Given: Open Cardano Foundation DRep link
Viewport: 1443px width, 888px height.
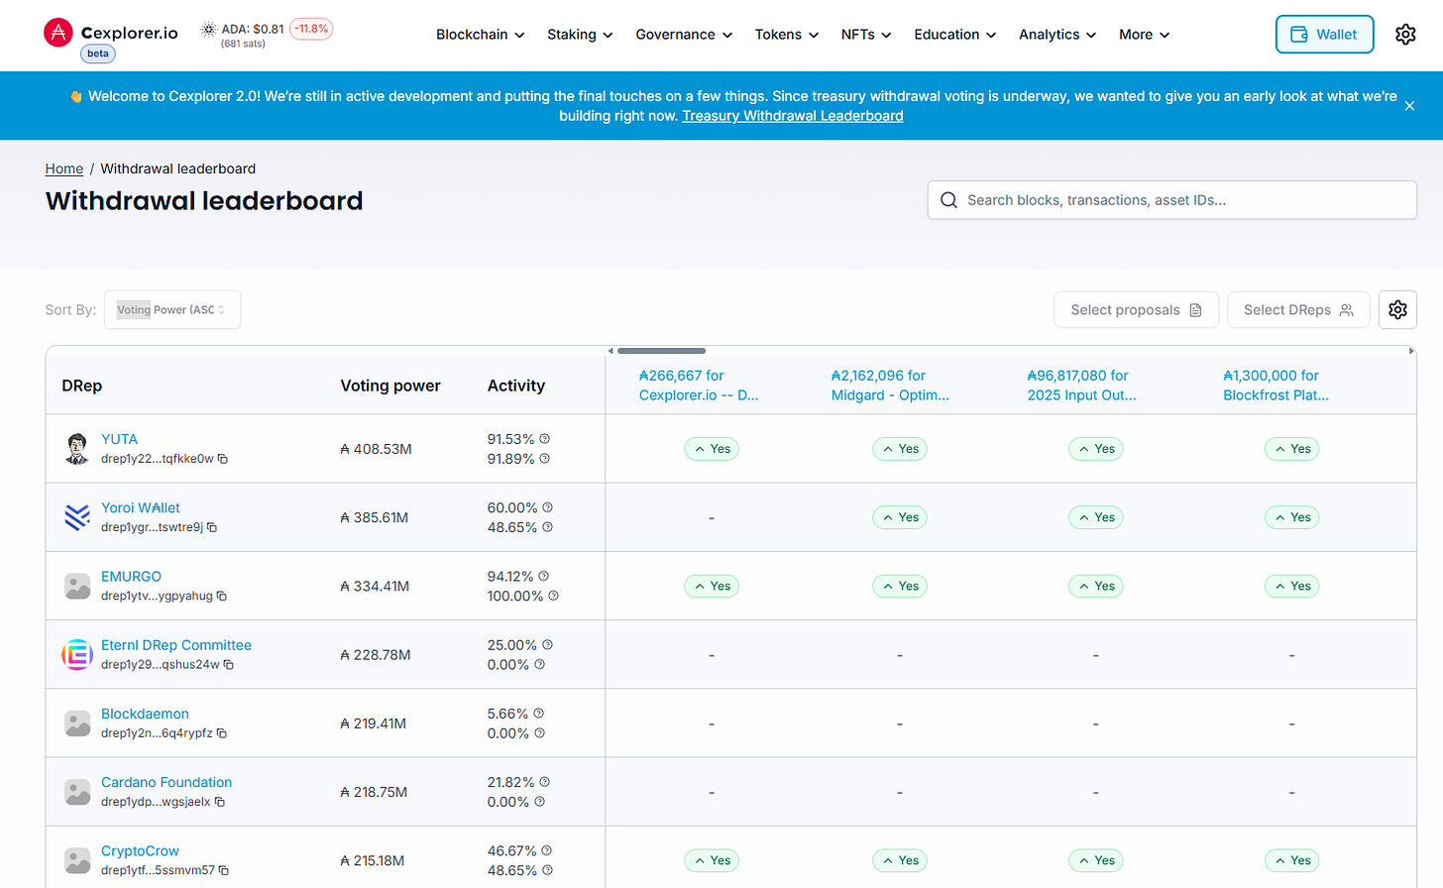Looking at the screenshot, I should (x=166, y=782).
